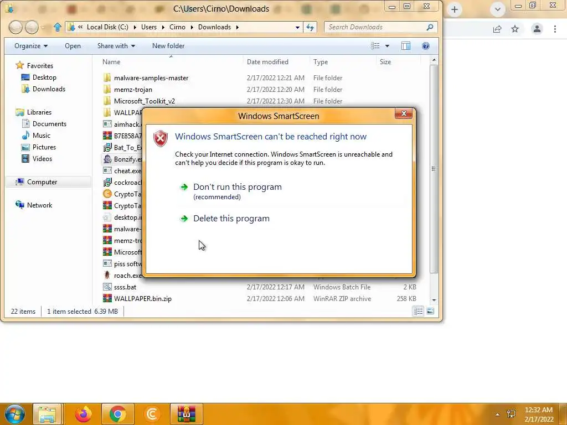This screenshot has width=567, height=425.
Task: Select the roach.exe cockroach icon
Action: [x=107, y=276]
